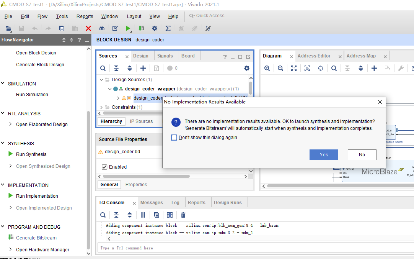The image size is (414, 259).
Task: Expand the Constraints tree node
Action: (101, 107)
